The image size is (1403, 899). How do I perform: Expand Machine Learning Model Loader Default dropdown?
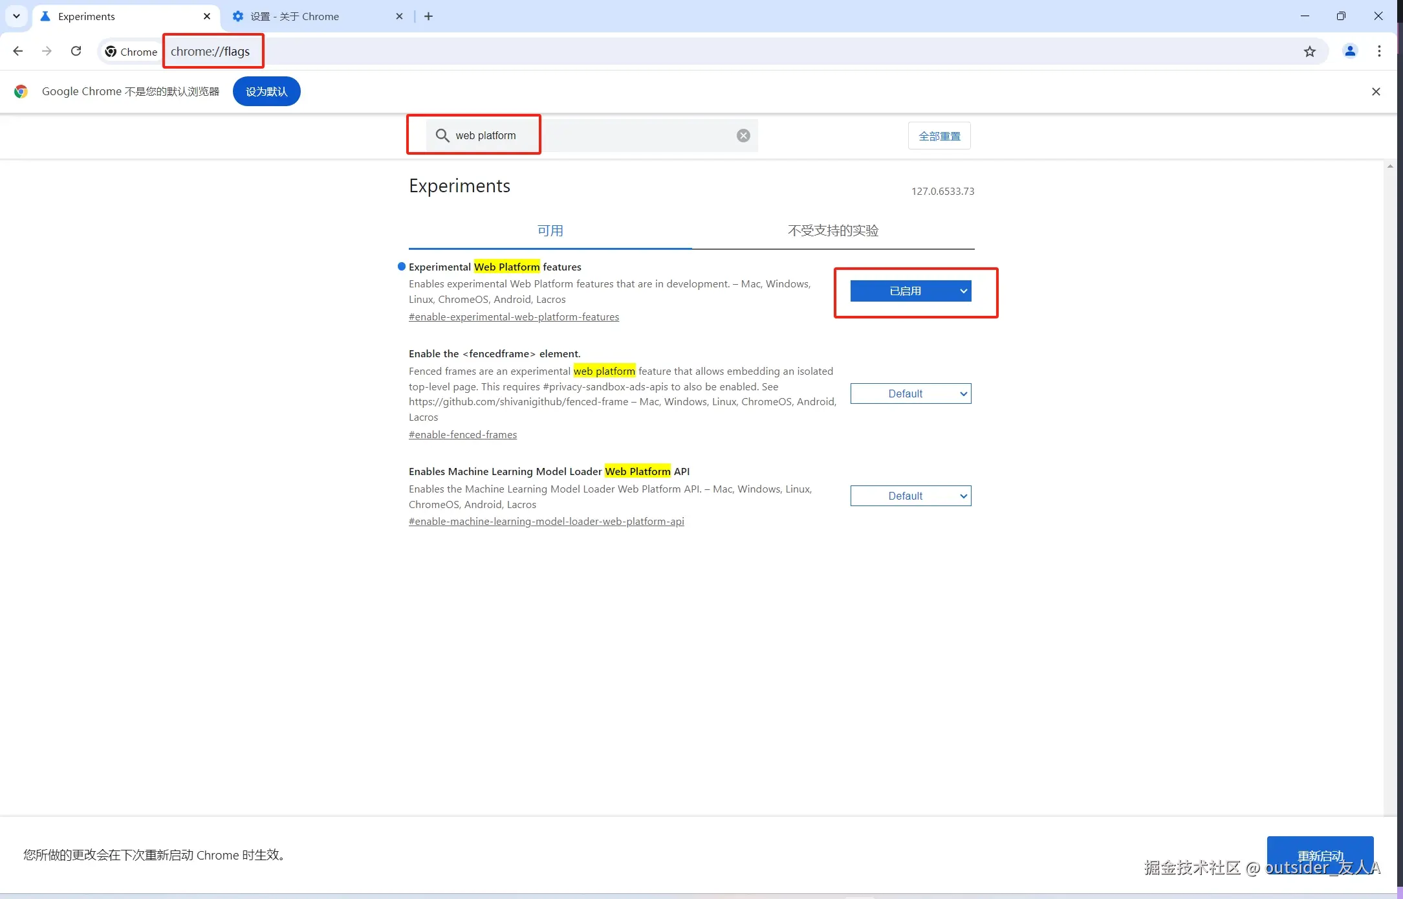click(910, 496)
